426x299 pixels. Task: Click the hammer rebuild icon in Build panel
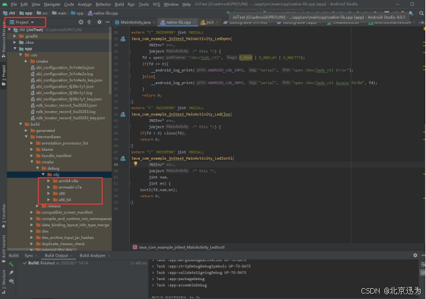click(x=11, y=264)
